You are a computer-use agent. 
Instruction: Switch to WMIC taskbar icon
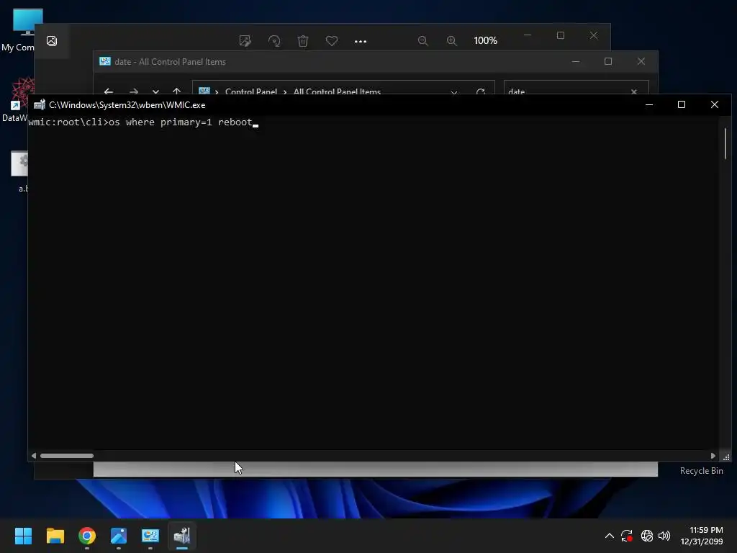click(x=182, y=536)
